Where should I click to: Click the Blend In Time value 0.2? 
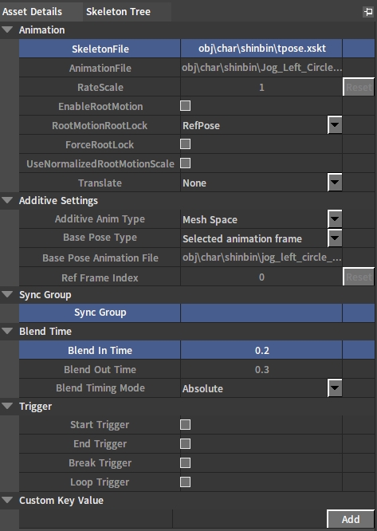pos(261,350)
